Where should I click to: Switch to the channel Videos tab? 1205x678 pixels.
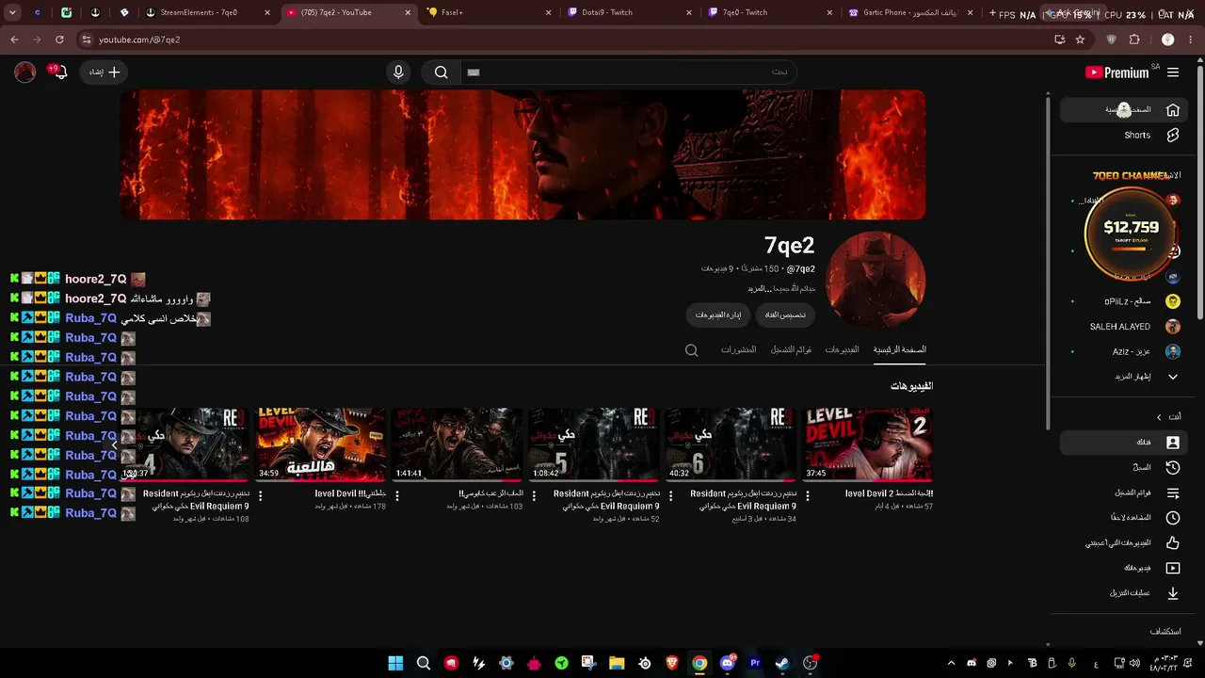(842, 349)
